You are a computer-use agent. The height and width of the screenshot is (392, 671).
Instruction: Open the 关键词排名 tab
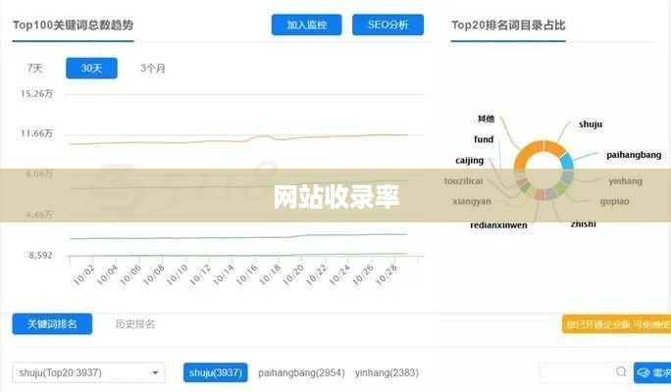coord(52,324)
